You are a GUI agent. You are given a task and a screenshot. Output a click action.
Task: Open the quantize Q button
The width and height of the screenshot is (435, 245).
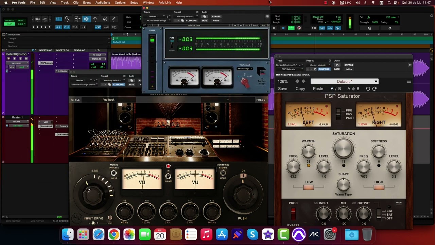(x=369, y=28)
